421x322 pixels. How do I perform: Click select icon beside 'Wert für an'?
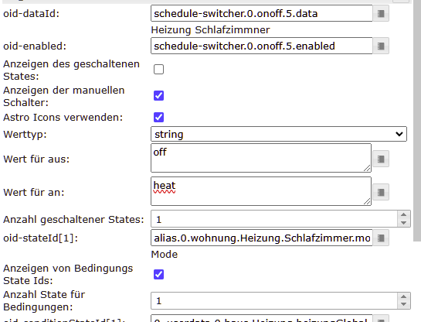pyautogui.click(x=381, y=192)
